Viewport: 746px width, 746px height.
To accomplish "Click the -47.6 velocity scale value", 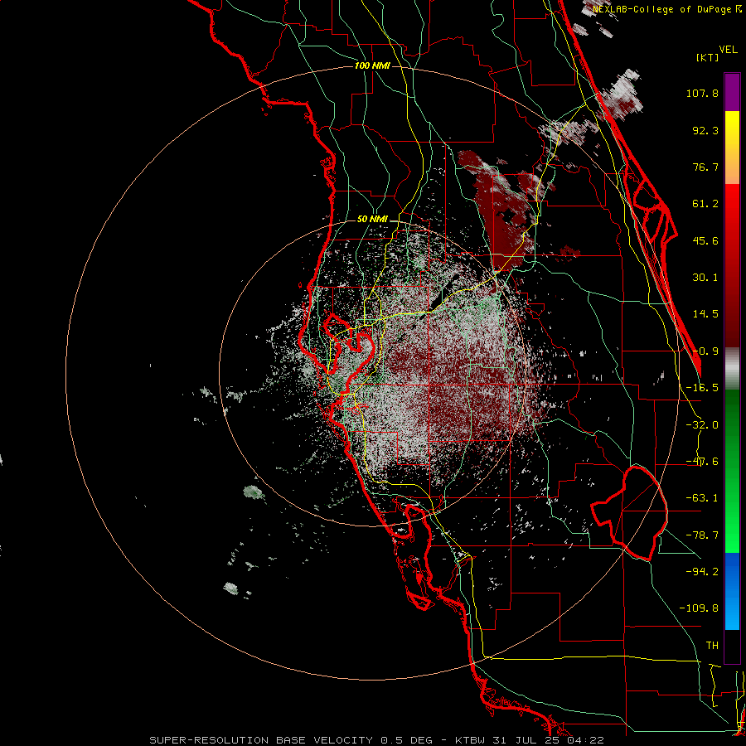I will tap(702, 462).
